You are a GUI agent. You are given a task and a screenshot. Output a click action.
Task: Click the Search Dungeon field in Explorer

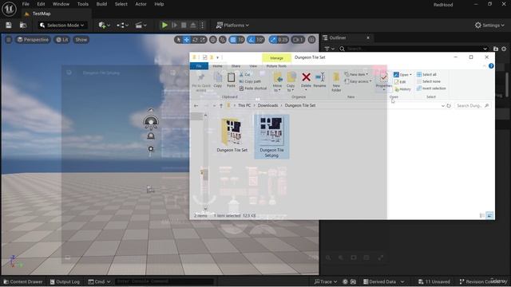472,106
